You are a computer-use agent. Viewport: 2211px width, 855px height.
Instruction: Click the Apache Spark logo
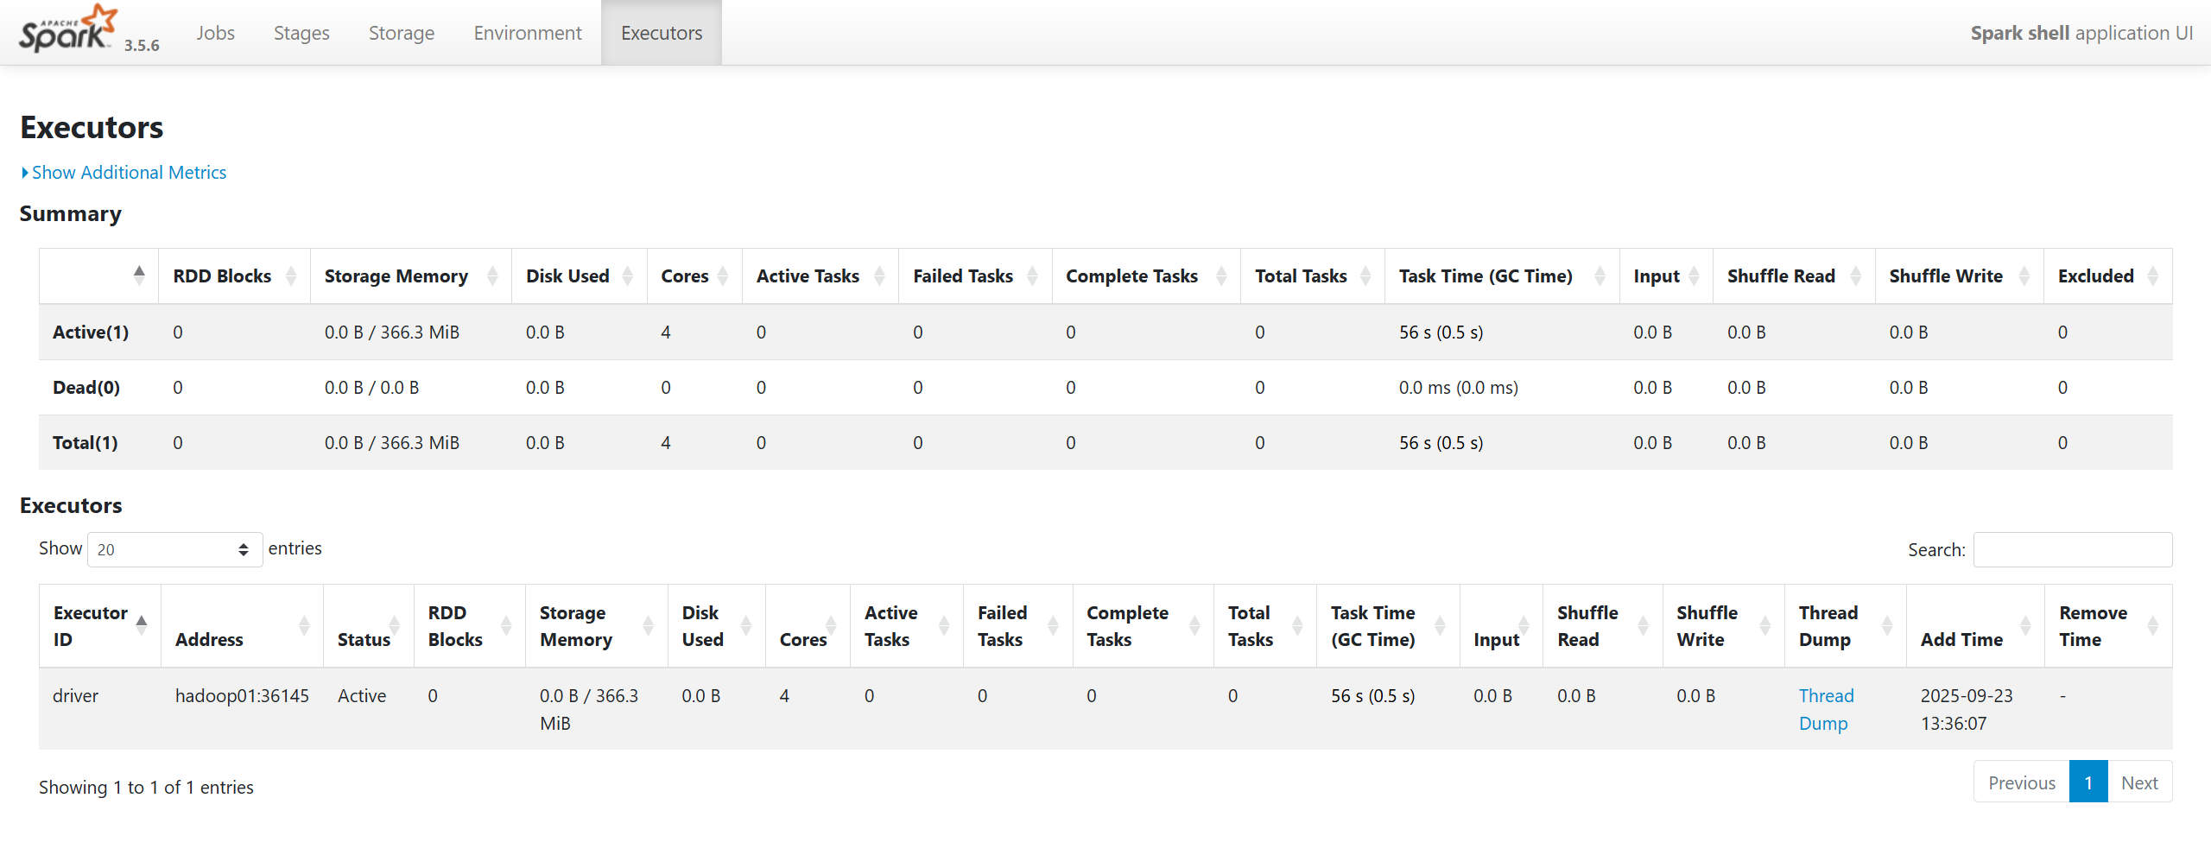coord(67,29)
